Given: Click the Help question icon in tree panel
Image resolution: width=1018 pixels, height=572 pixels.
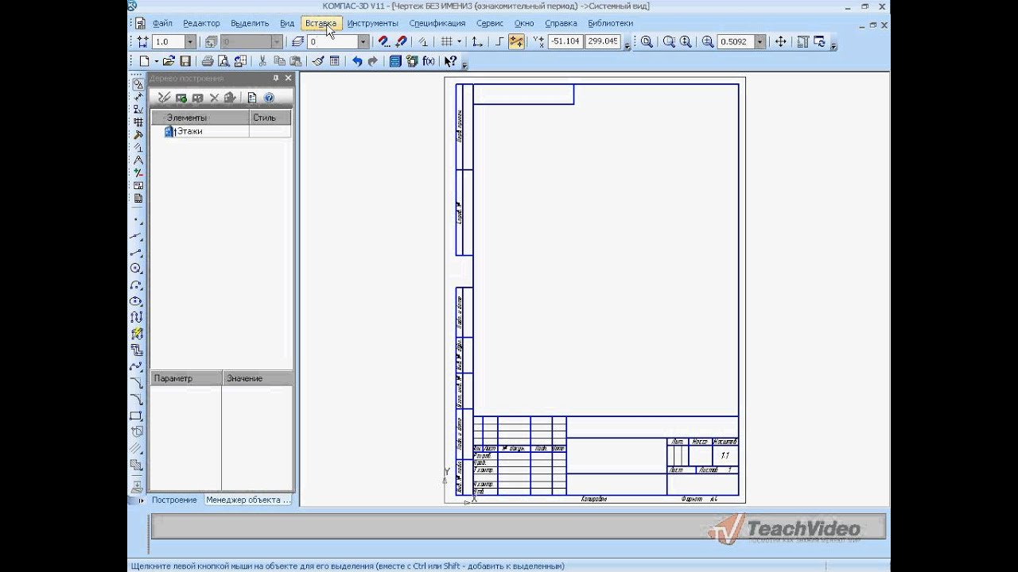Looking at the screenshot, I should [x=269, y=98].
